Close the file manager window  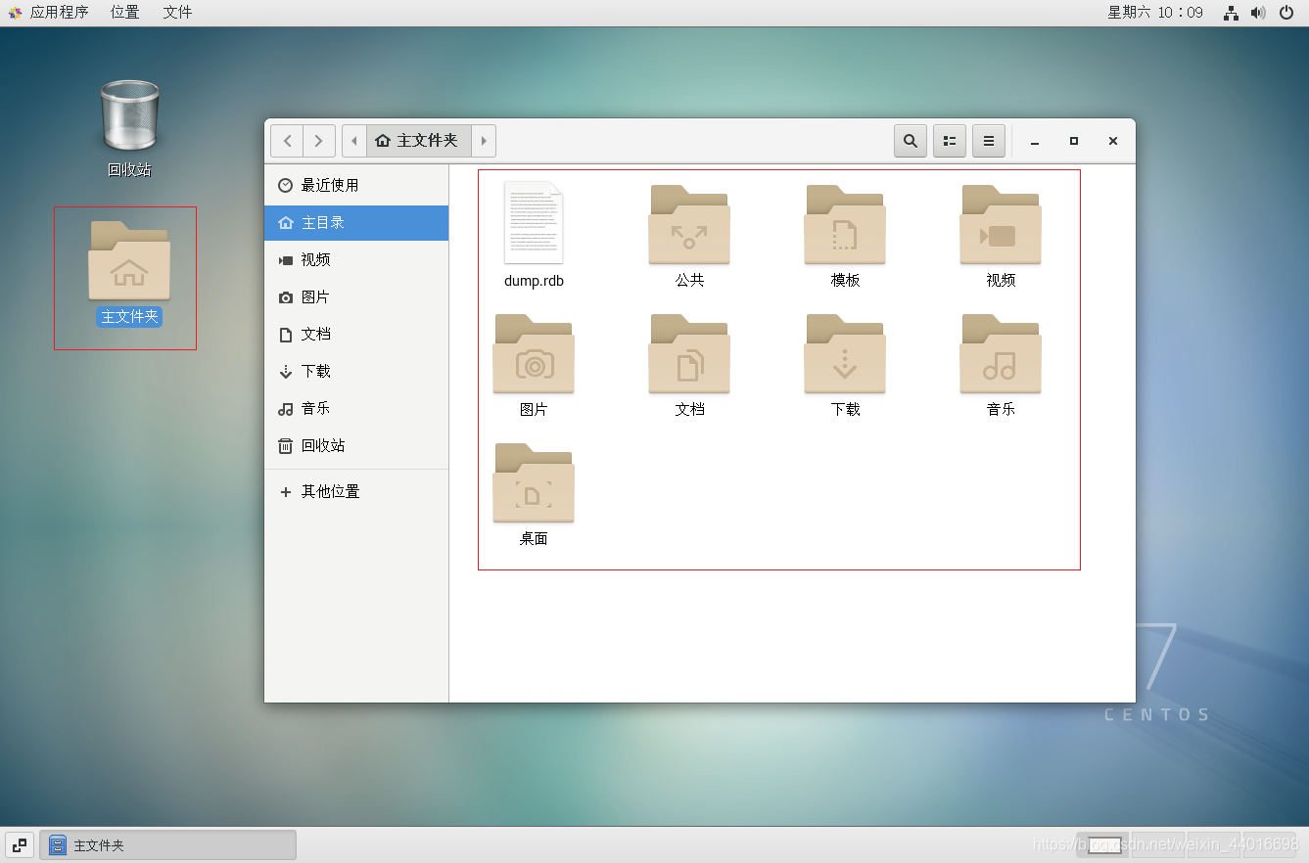coord(1113,141)
